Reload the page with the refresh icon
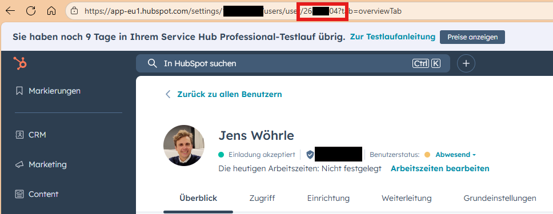The height and width of the screenshot is (214, 553). (x=31, y=11)
